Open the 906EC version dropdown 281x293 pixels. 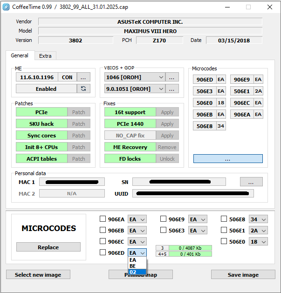click(x=137, y=242)
